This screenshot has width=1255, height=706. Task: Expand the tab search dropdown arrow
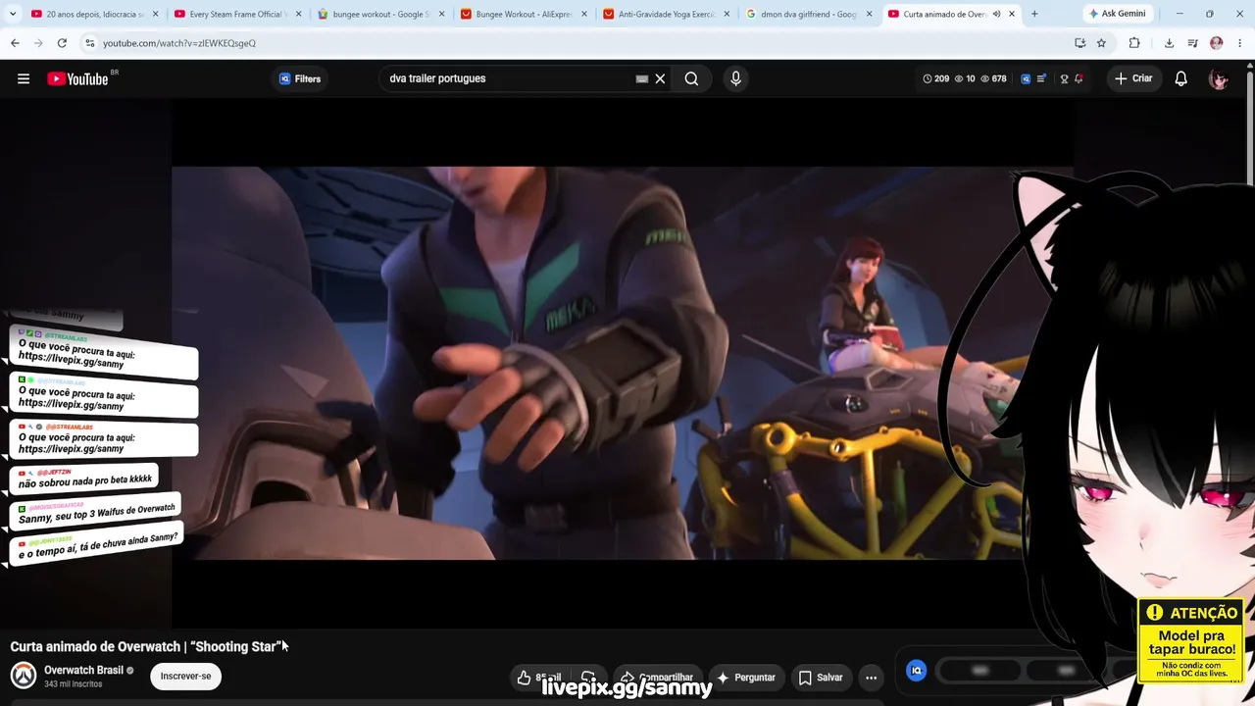[12, 14]
